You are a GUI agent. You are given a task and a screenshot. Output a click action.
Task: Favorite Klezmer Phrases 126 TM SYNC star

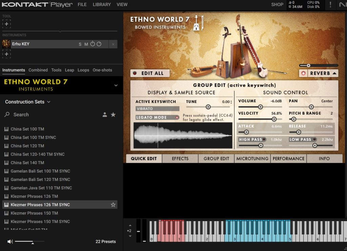coord(113,205)
